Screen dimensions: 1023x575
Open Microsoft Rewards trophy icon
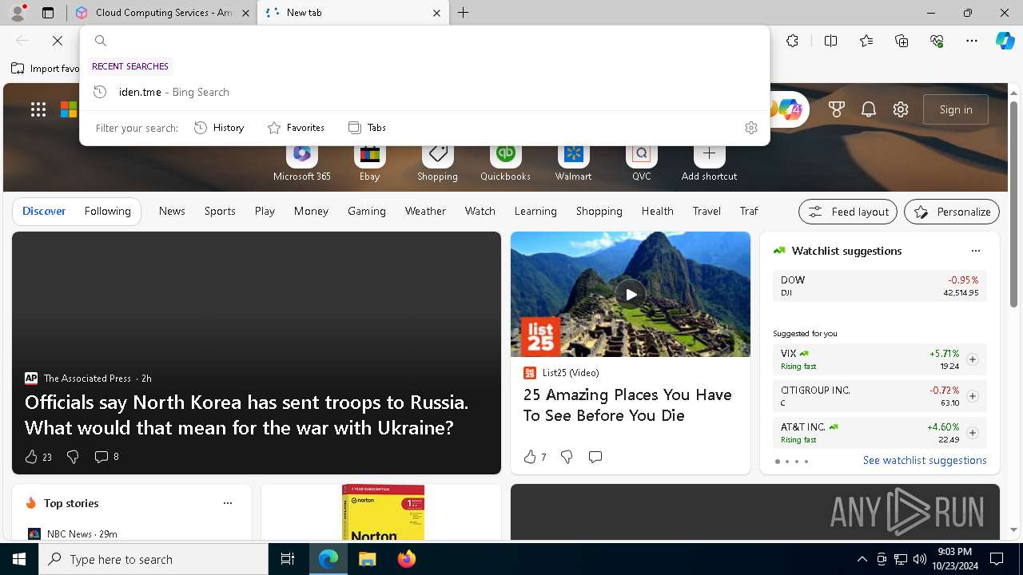click(x=837, y=109)
